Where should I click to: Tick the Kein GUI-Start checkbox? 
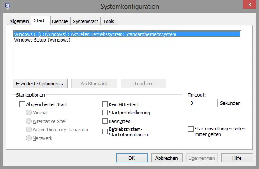click(105, 104)
